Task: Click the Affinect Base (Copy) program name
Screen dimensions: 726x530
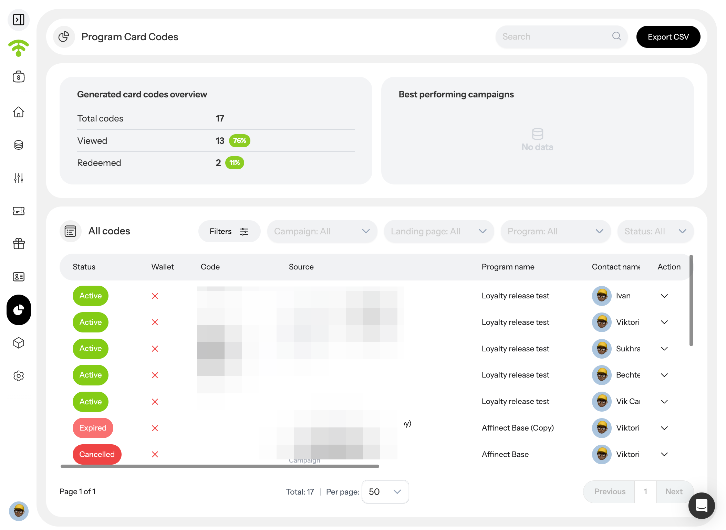Action: (518, 428)
